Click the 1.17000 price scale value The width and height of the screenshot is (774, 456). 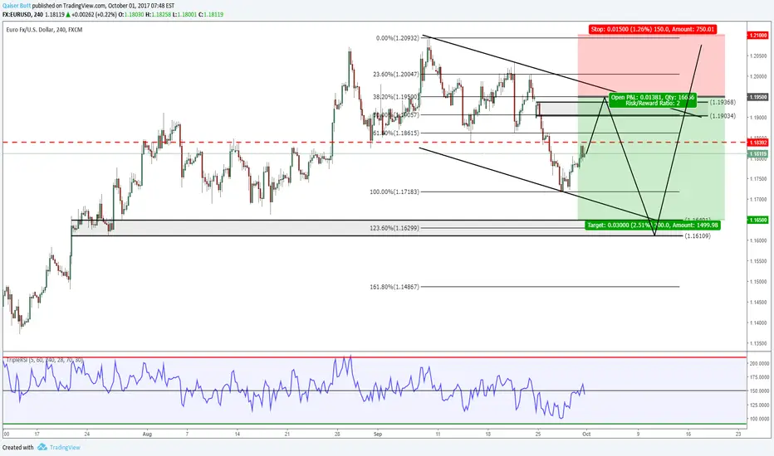pyautogui.click(x=757, y=200)
